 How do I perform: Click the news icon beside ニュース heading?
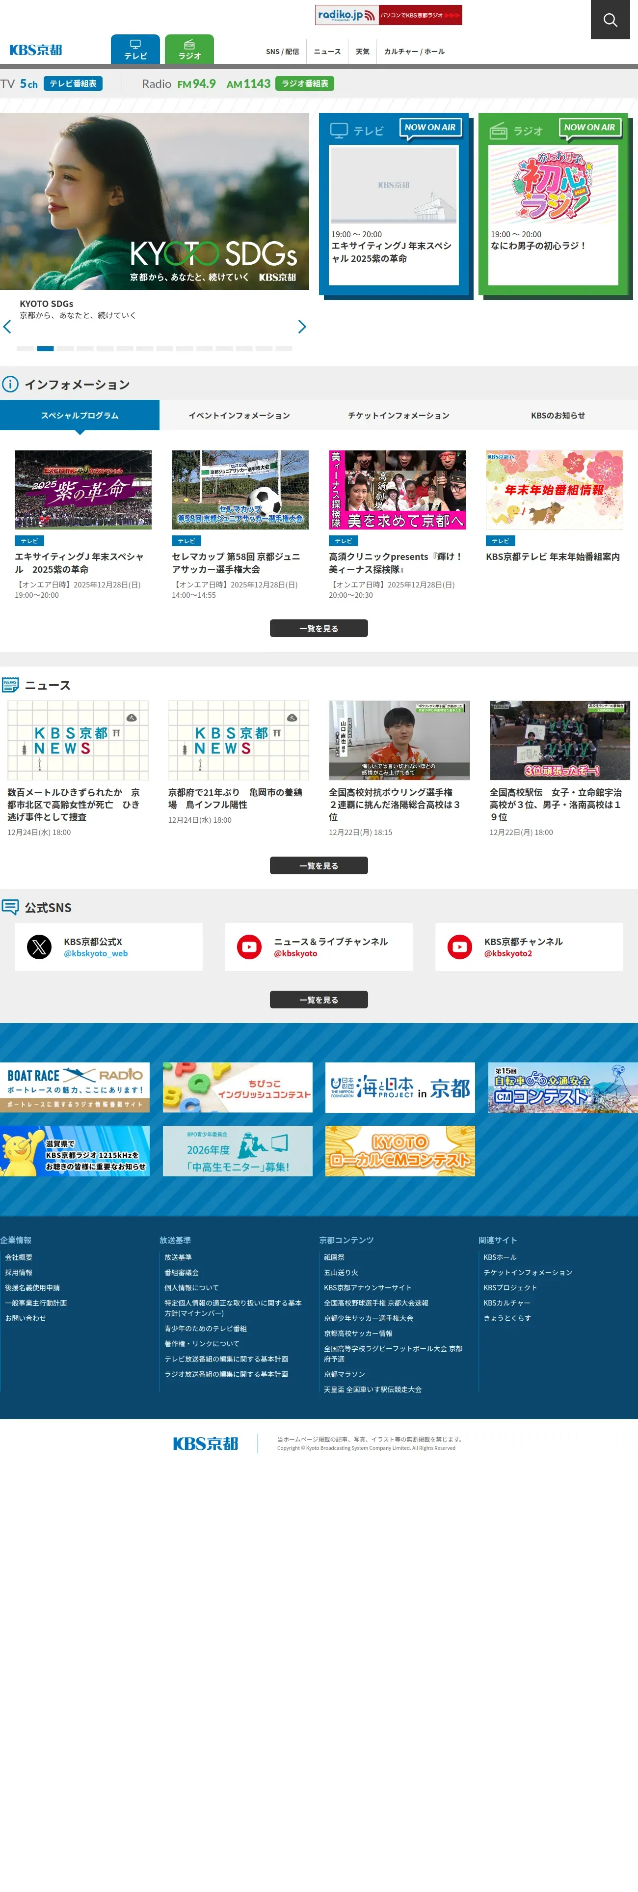[x=10, y=685]
